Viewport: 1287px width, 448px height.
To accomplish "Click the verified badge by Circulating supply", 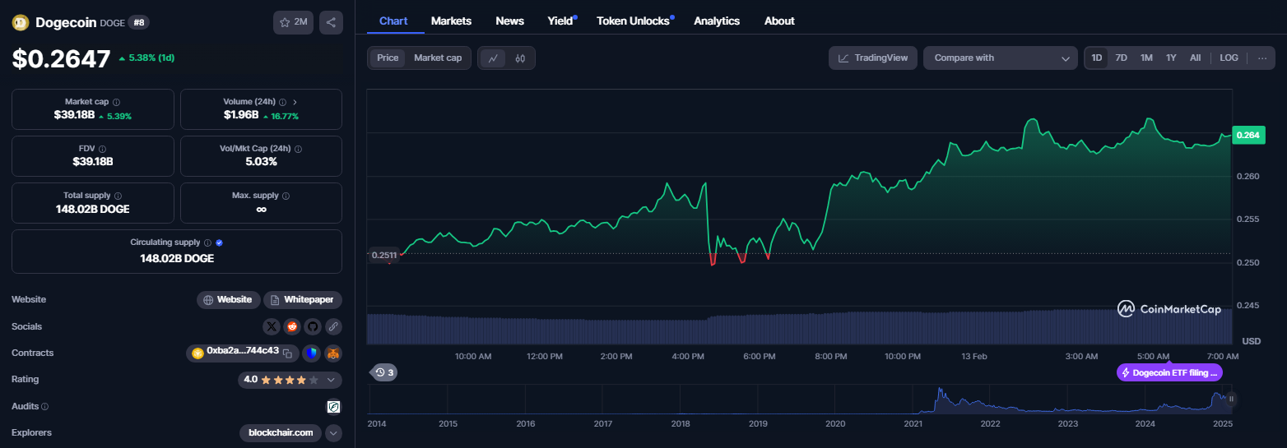I will [x=219, y=242].
